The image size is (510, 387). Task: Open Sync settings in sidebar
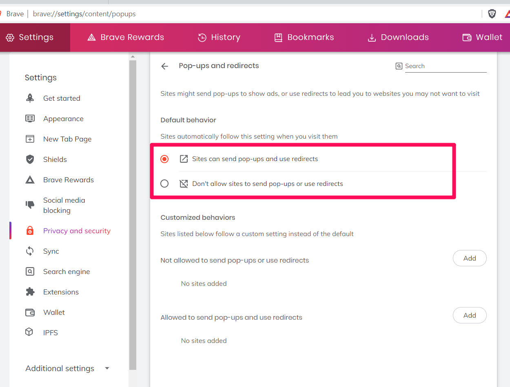pos(51,251)
